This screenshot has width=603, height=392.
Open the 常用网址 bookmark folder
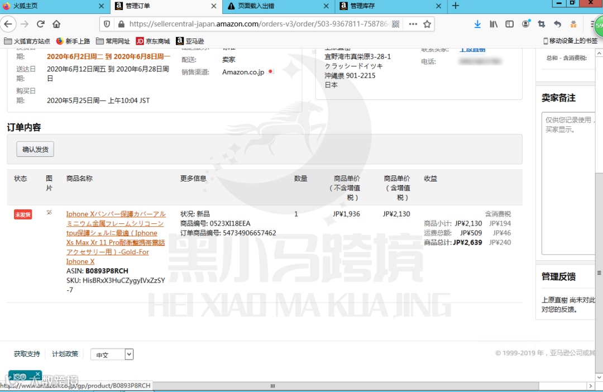[x=113, y=41]
